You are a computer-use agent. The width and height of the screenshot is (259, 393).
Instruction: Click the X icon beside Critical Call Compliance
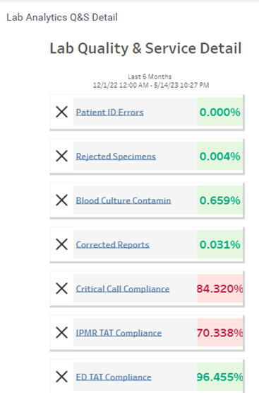(61, 288)
